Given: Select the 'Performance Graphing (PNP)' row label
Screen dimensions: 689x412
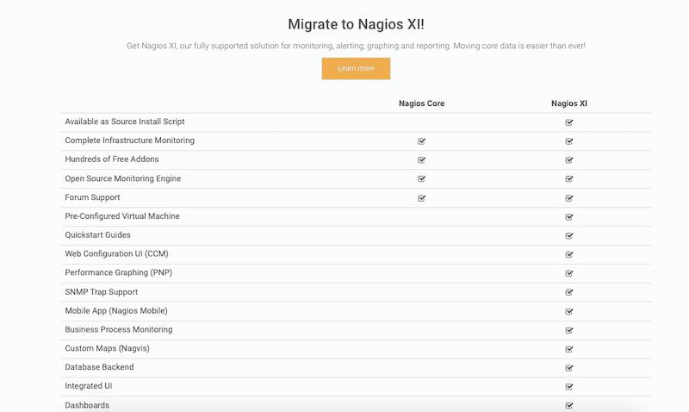Looking at the screenshot, I should coord(119,272).
